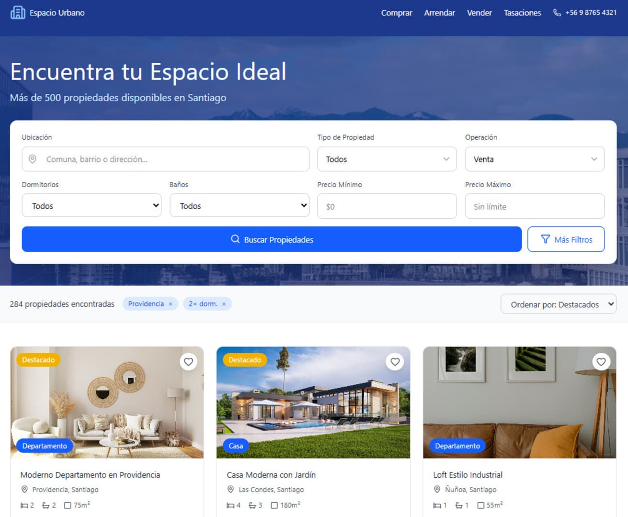Toggle heart on Casa Moderna con Jardín
The width and height of the screenshot is (628, 517).
coord(395,362)
